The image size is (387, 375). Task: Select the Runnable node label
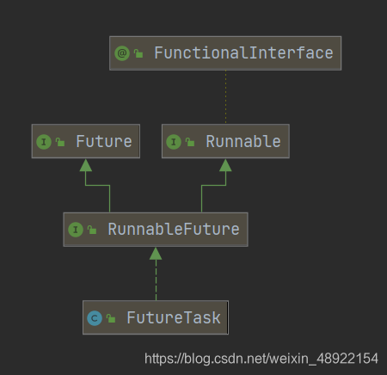(x=243, y=142)
